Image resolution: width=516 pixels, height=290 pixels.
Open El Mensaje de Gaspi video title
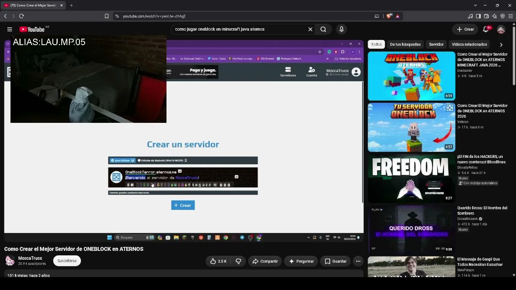coord(480,262)
